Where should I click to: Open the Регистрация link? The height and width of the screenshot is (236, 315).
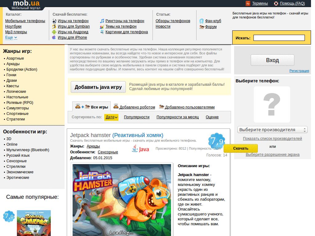(x=299, y=71)
